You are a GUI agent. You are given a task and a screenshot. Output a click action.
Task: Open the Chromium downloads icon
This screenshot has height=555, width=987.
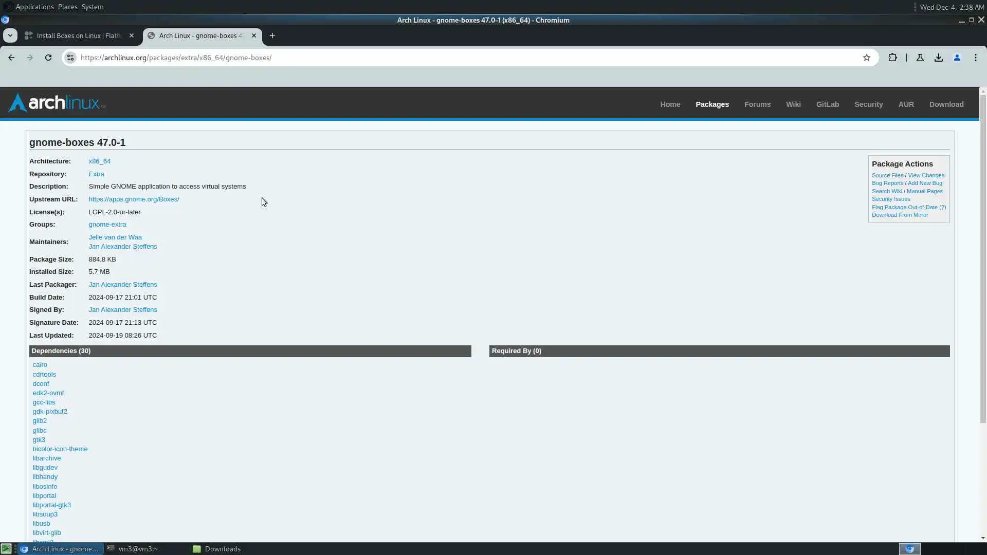click(939, 58)
